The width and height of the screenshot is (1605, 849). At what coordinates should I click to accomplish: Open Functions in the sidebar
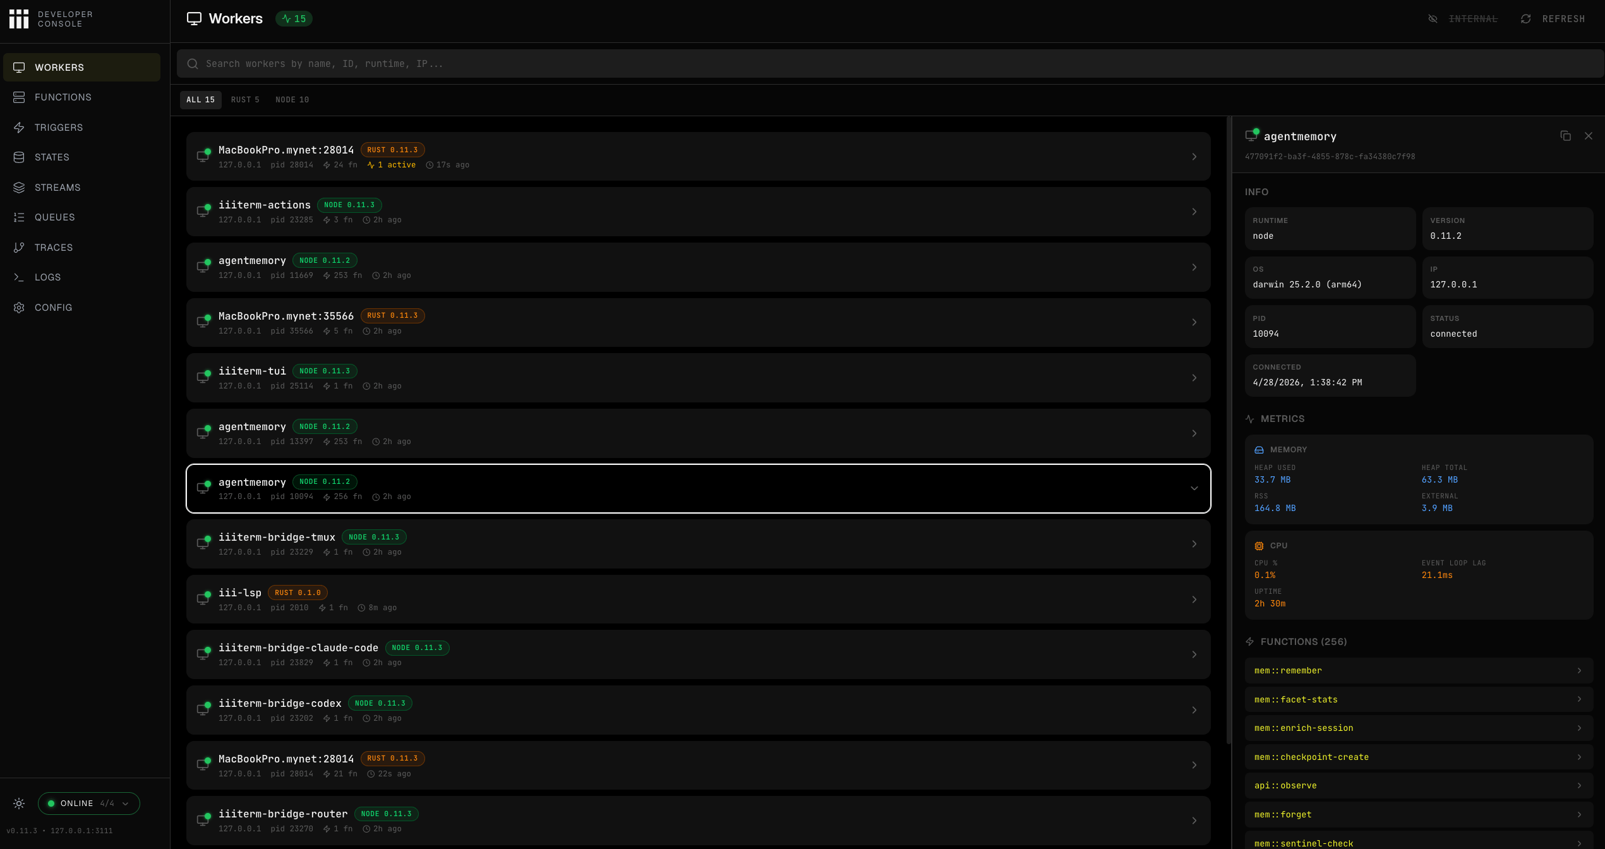[81, 97]
